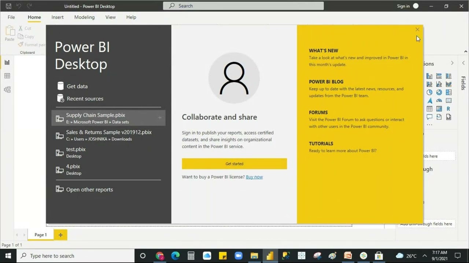Select the matrix visual
The image size is (469, 263).
tap(439, 109)
